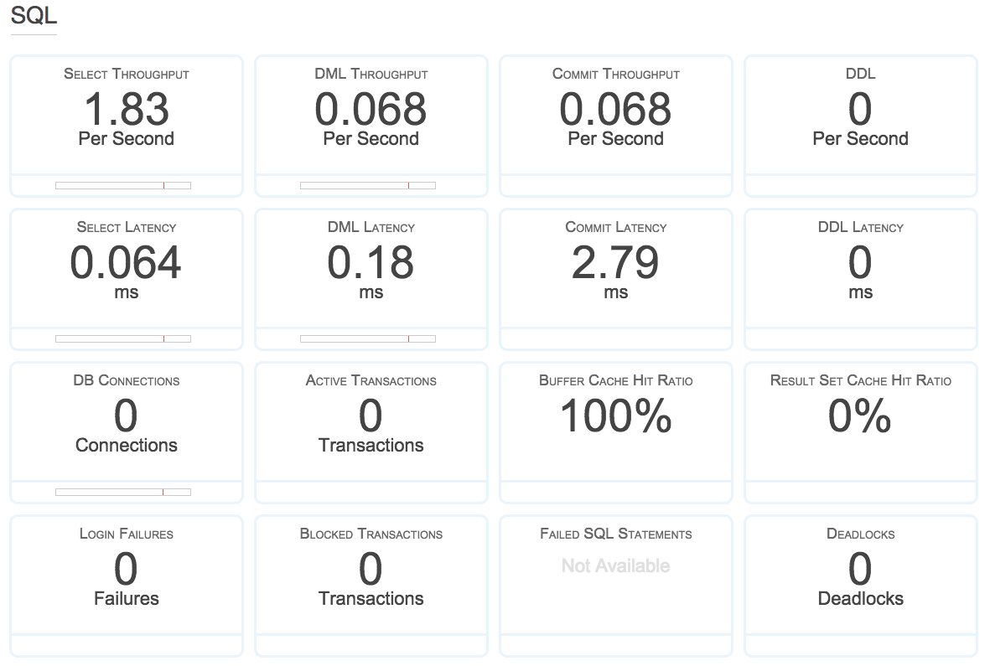The image size is (990, 666).
Task: Click the red-marked bar under DB Connections
Action: point(123,492)
